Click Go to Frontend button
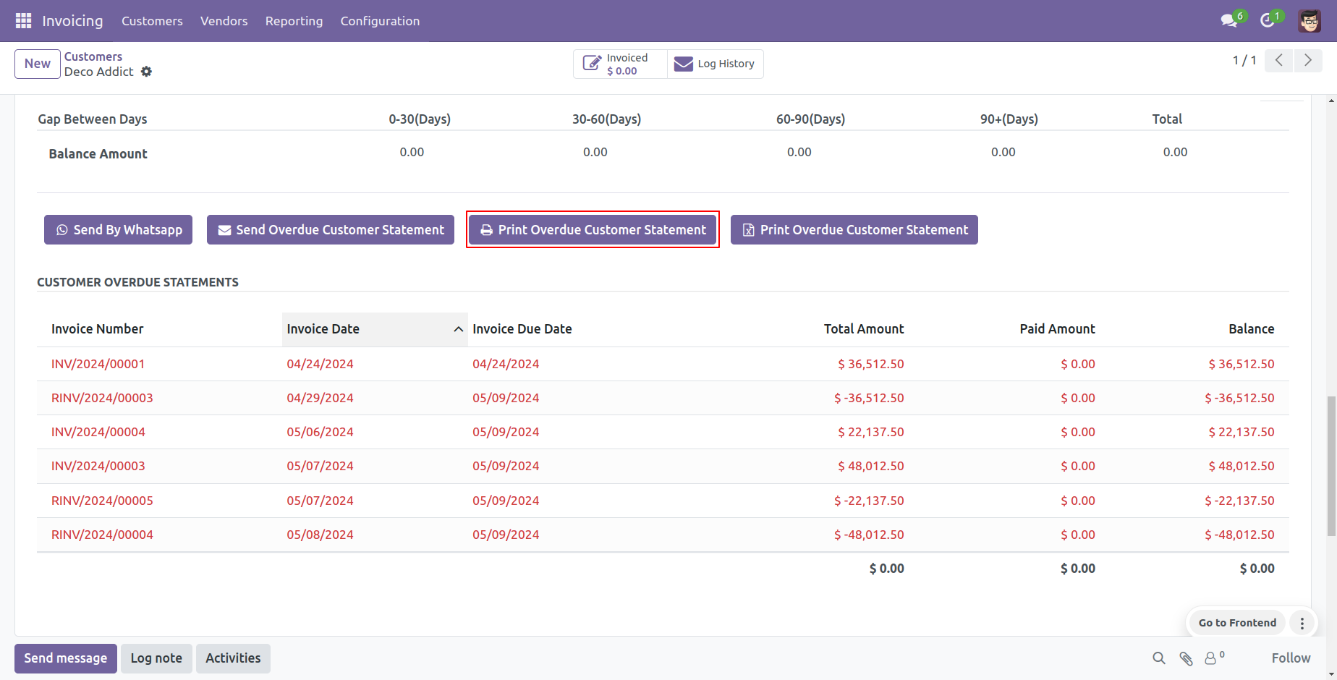The height and width of the screenshot is (680, 1337). coord(1237,623)
